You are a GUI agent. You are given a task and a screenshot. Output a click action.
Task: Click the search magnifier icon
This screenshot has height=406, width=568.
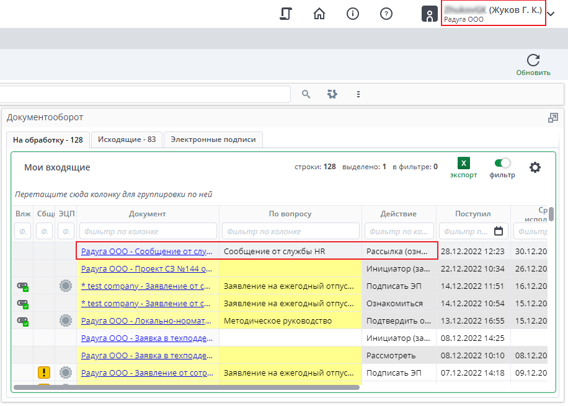[x=306, y=94]
